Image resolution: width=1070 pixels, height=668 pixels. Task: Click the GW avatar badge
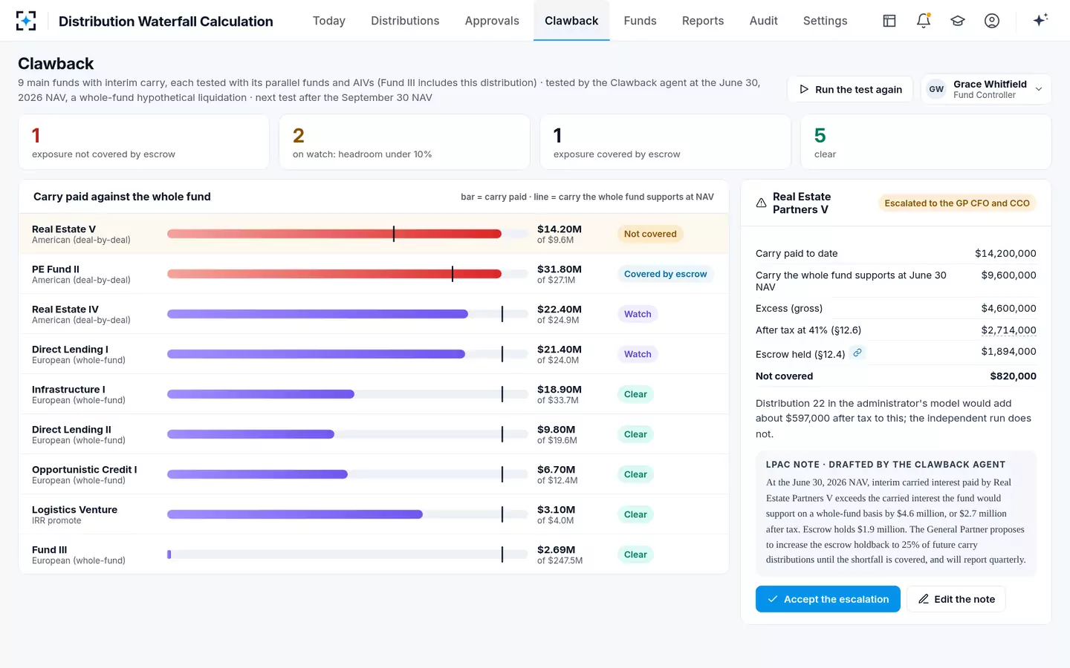coord(936,89)
